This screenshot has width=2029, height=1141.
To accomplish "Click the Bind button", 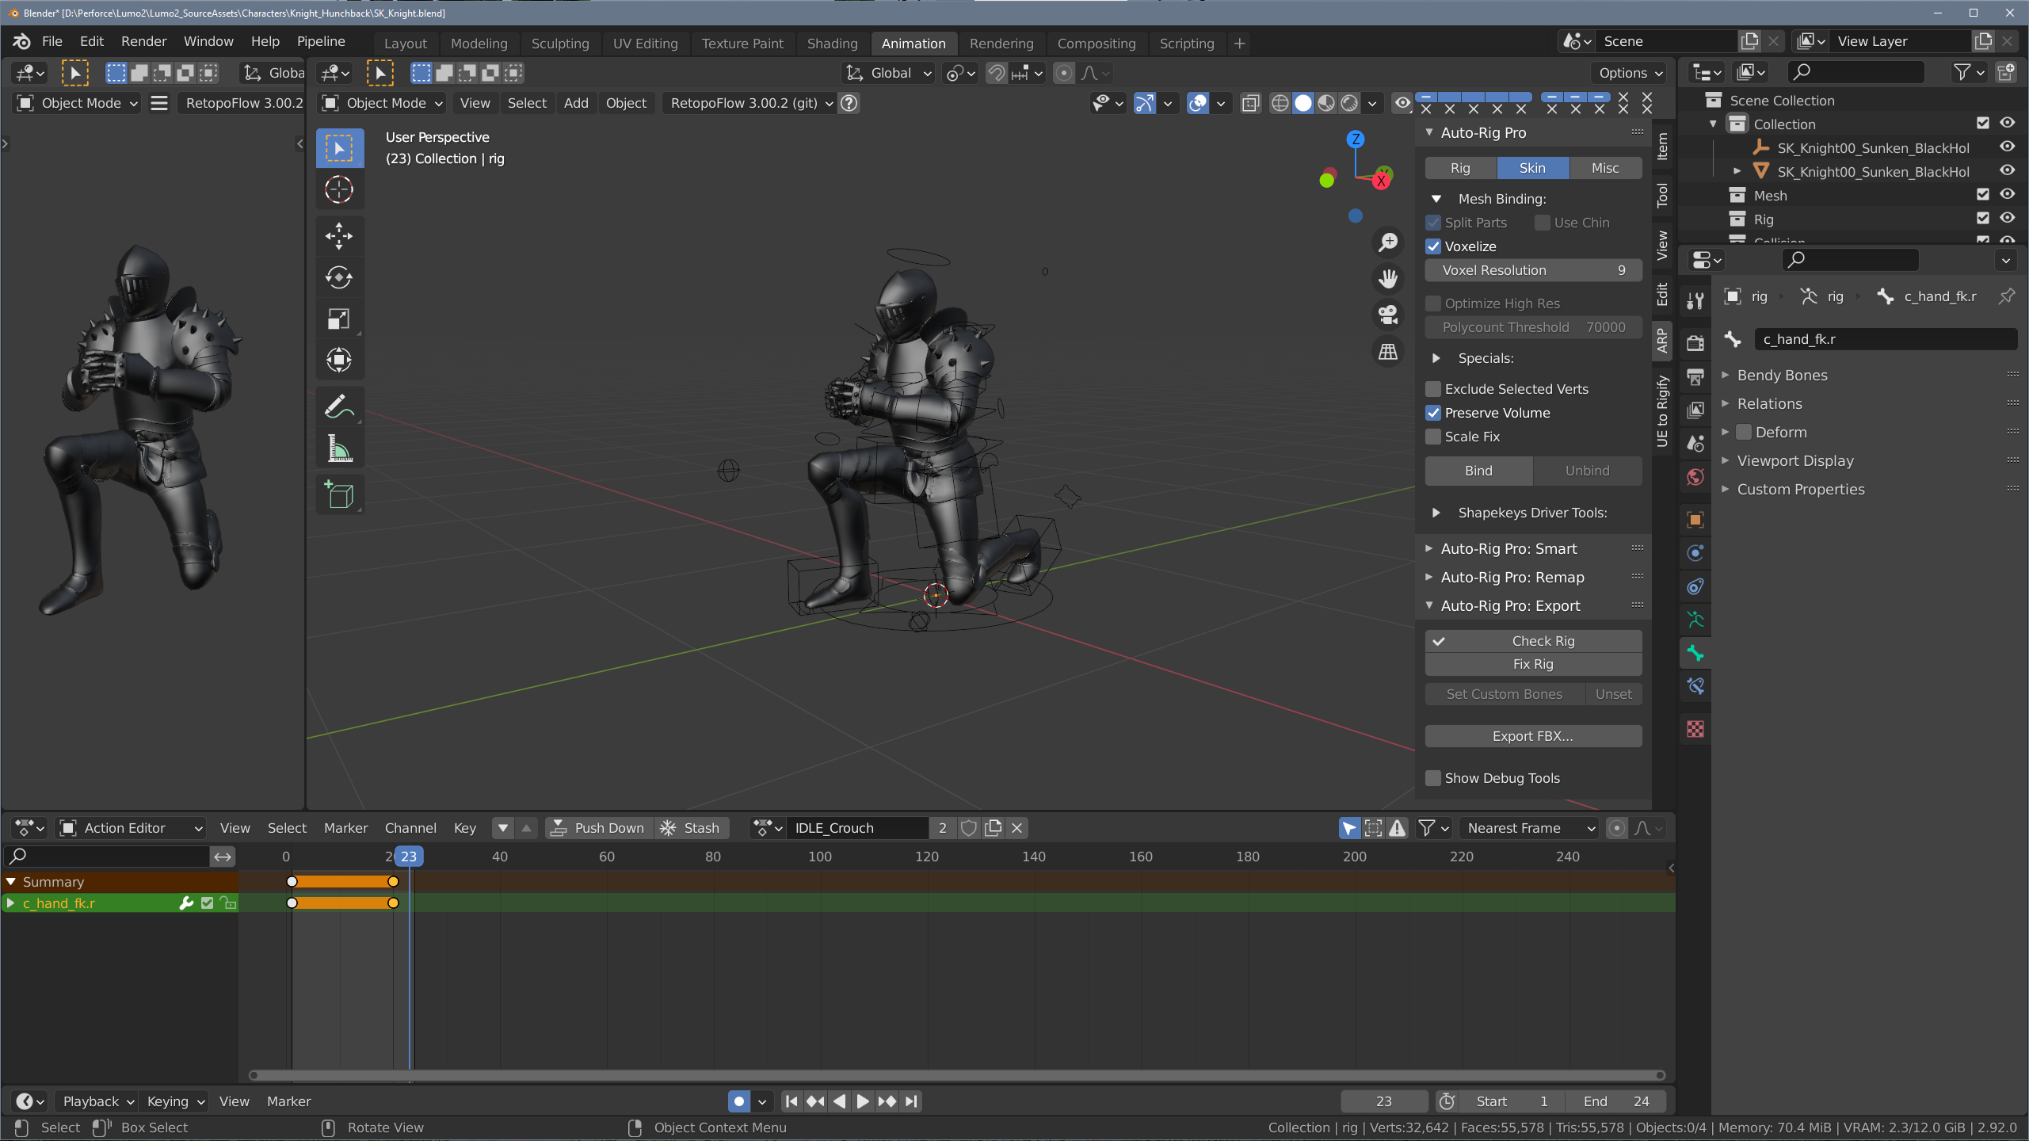I will 1478,471.
